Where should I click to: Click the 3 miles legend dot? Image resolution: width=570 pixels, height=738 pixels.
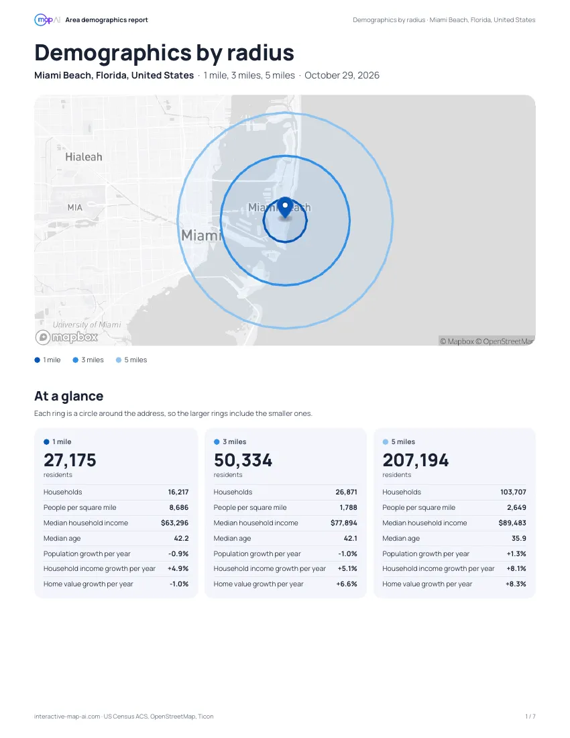[75, 360]
